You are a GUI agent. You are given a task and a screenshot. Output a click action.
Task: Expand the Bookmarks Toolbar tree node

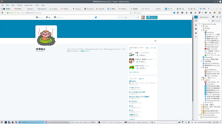(x=199, y=24)
